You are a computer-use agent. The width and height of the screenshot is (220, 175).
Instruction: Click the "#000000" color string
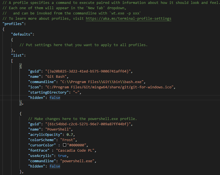coord(76,145)
